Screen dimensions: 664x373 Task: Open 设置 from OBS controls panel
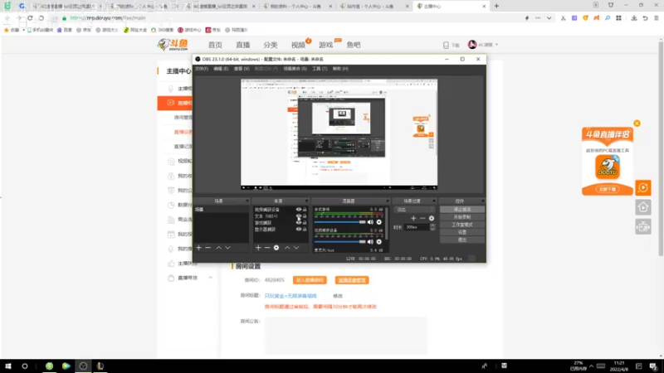[x=462, y=232]
